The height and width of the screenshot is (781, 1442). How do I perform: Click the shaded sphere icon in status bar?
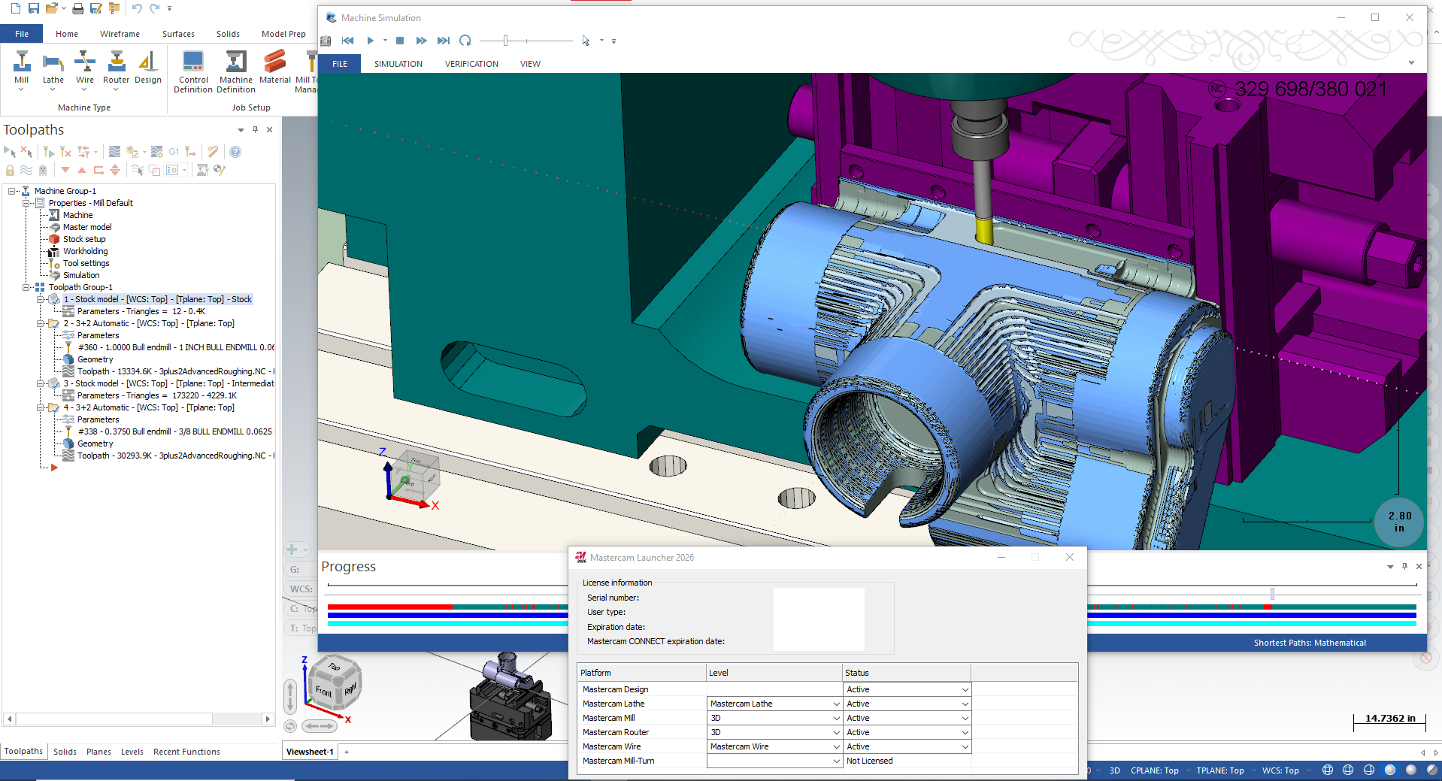pos(1390,770)
